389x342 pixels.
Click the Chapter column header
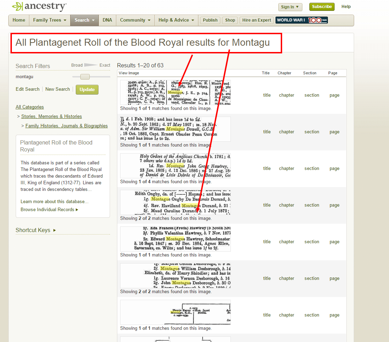[284, 73]
